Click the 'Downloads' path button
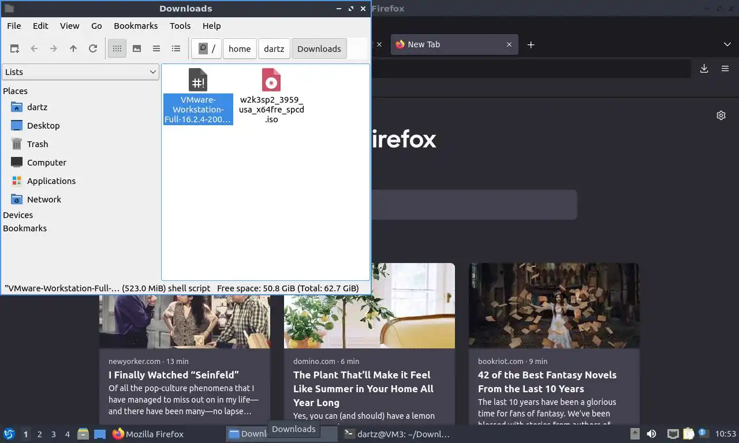The width and height of the screenshot is (739, 443). point(319,49)
